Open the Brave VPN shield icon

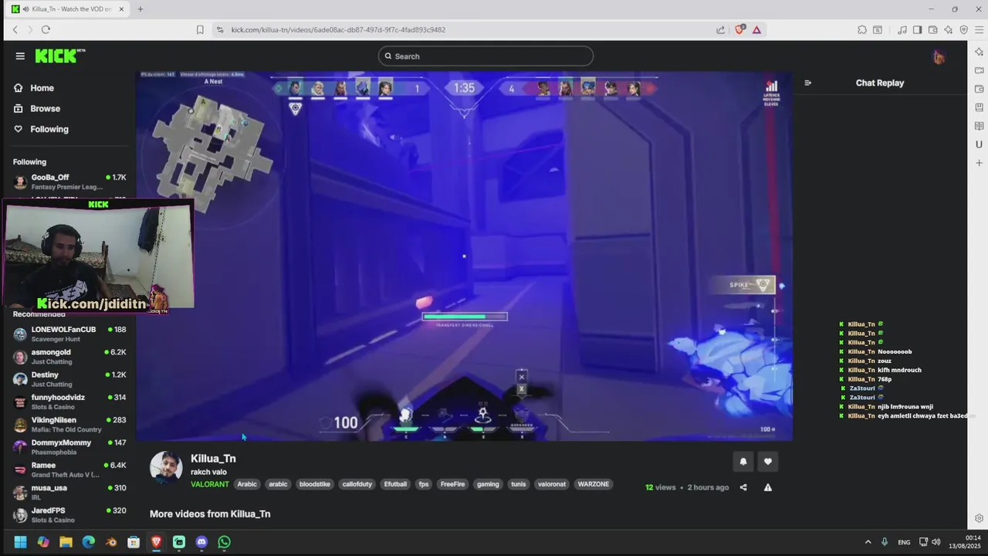pos(963,29)
